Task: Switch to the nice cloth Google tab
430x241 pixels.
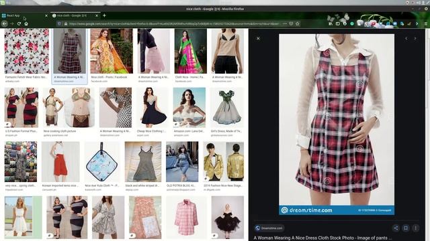Action: (x=75, y=15)
